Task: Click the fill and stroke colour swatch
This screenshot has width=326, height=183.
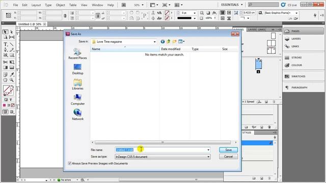Action: click(8, 90)
